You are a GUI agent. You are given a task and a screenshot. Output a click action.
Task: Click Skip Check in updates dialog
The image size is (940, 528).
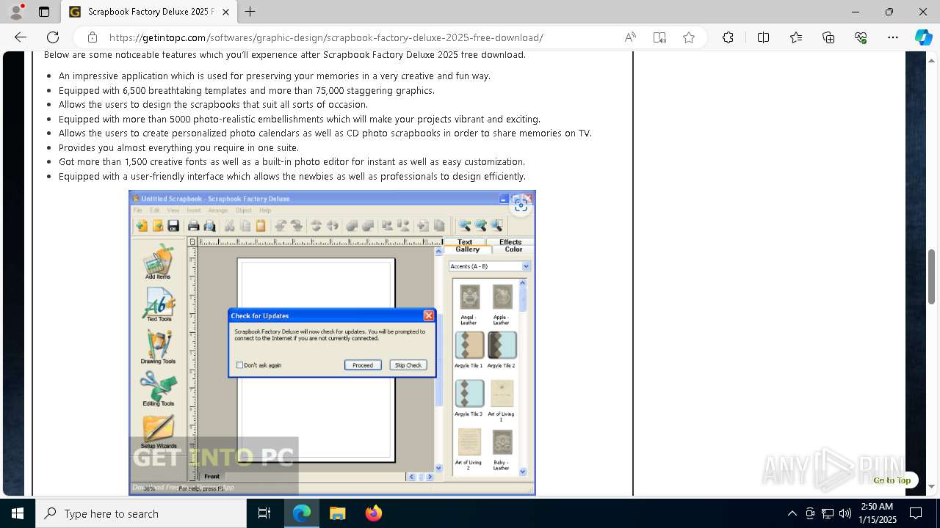point(408,365)
